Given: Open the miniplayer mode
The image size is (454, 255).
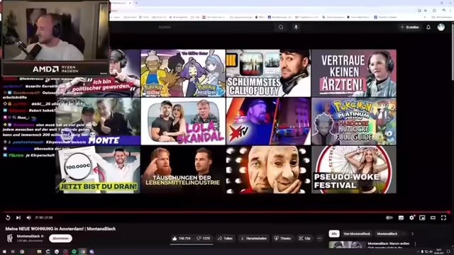Looking at the screenshot, I should pyautogui.click(x=422, y=217).
